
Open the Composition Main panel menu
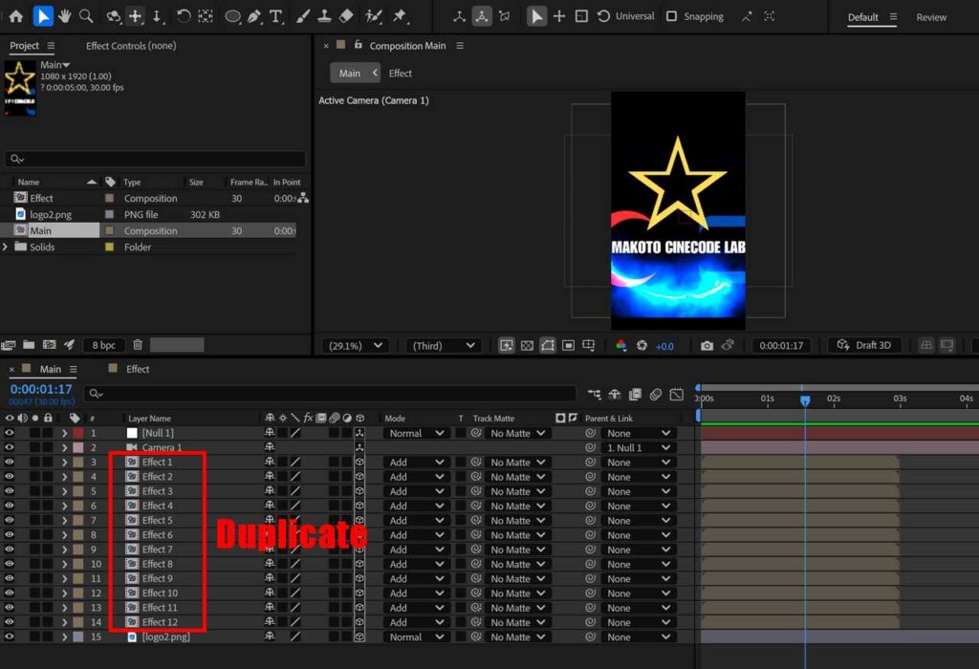tap(460, 46)
